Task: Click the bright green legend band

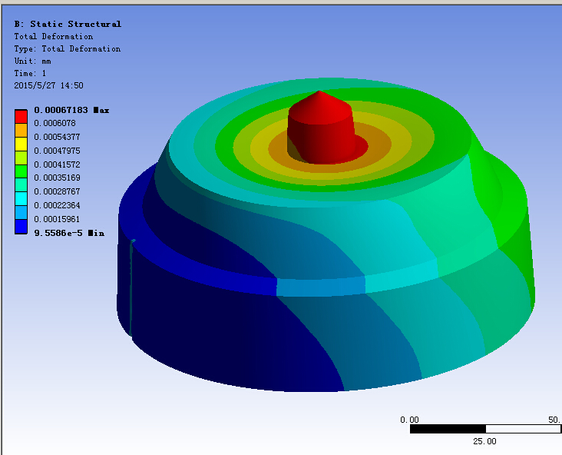Action: tap(21, 171)
